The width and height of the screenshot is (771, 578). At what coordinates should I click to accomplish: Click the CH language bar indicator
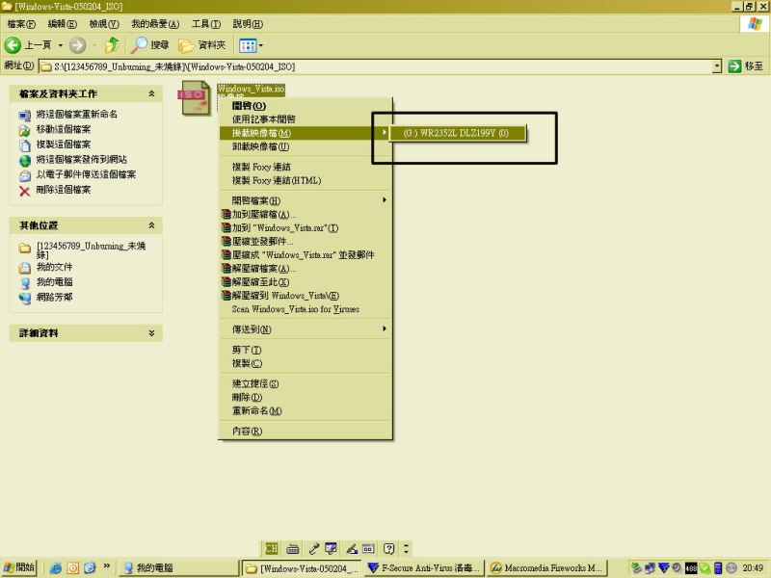click(x=272, y=548)
